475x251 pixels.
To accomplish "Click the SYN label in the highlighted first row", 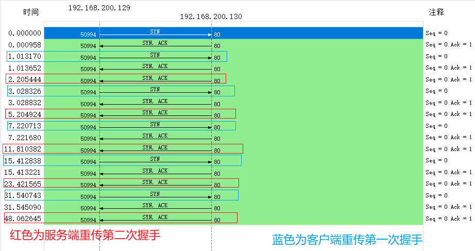I will 155,31.
